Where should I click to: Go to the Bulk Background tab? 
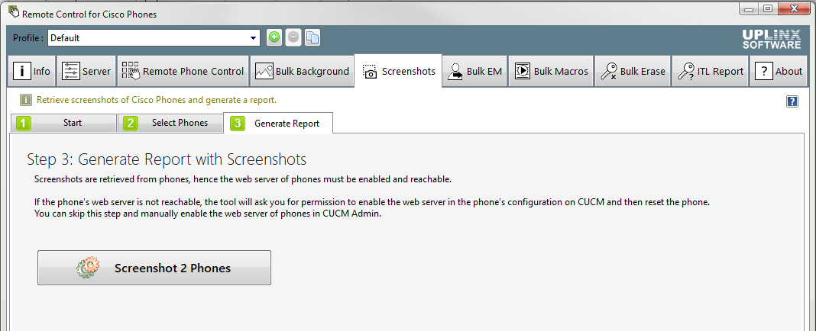302,71
